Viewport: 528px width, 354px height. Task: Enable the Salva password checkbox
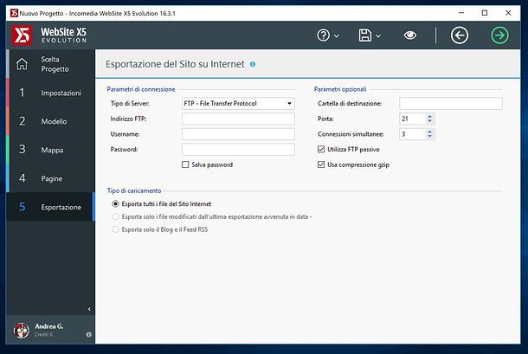point(185,164)
